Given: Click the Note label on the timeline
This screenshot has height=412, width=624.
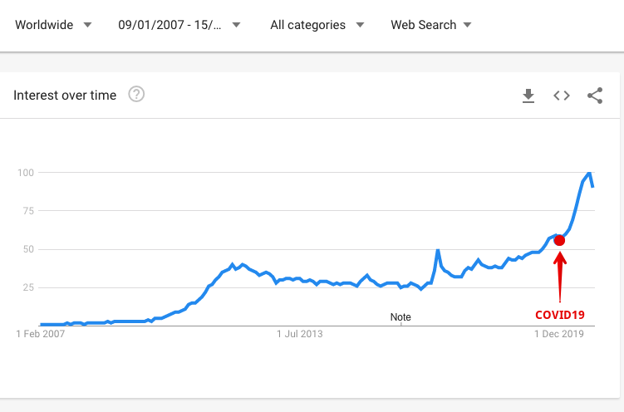Looking at the screenshot, I should [x=400, y=317].
